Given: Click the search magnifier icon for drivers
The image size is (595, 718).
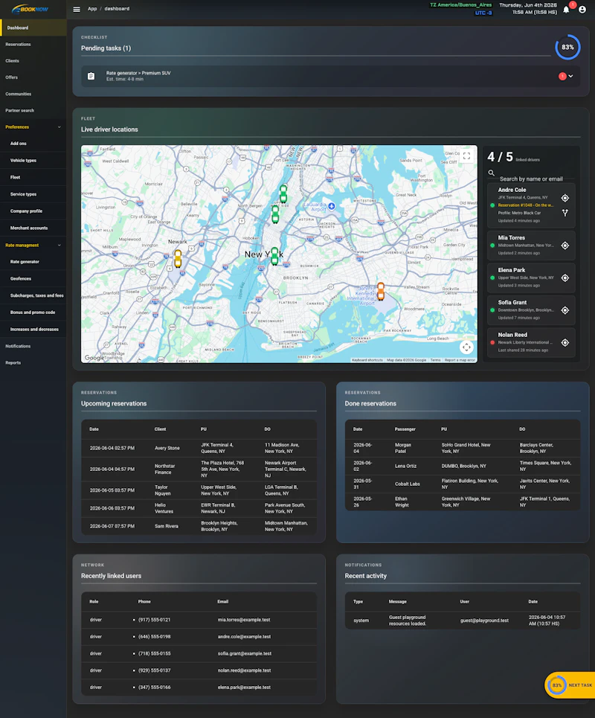Looking at the screenshot, I should click(x=491, y=173).
